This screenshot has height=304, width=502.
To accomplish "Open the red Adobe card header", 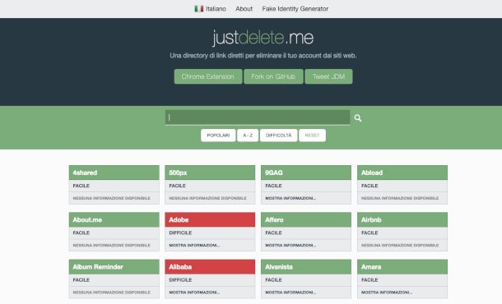I will 210,219.
